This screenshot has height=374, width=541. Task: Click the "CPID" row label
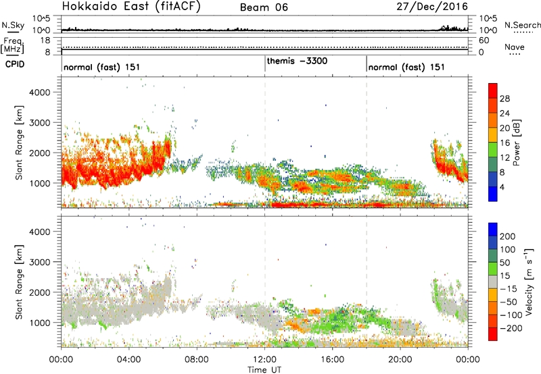coord(14,64)
